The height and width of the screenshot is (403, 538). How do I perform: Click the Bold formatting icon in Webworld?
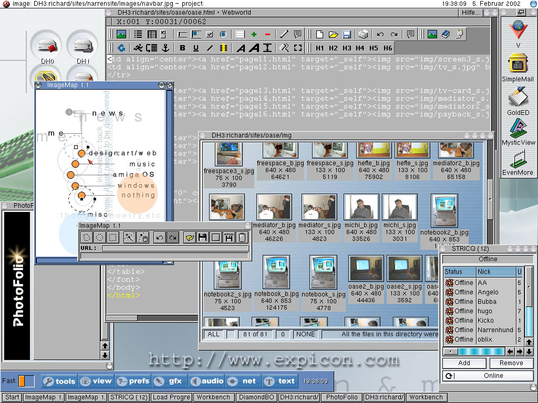(183, 48)
